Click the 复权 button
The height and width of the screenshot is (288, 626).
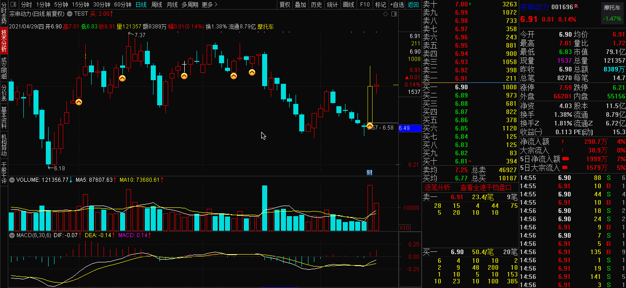coord(285,5)
